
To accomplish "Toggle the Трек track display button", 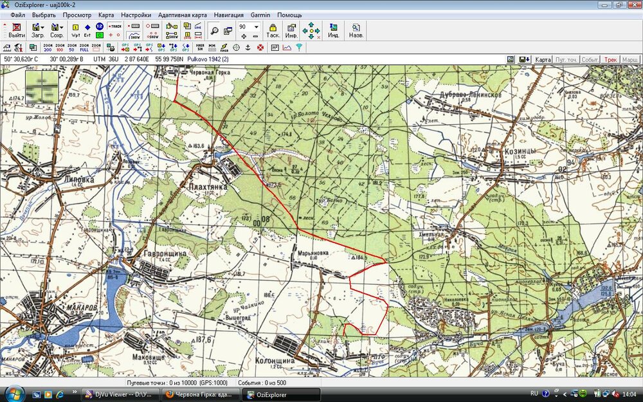I will click(x=610, y=59).
